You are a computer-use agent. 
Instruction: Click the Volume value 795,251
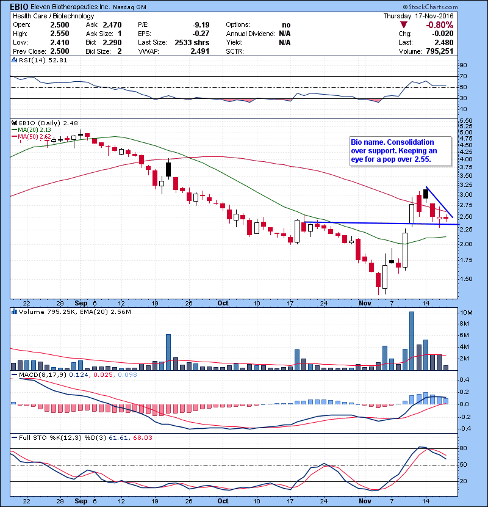click(x=440, y=51)
